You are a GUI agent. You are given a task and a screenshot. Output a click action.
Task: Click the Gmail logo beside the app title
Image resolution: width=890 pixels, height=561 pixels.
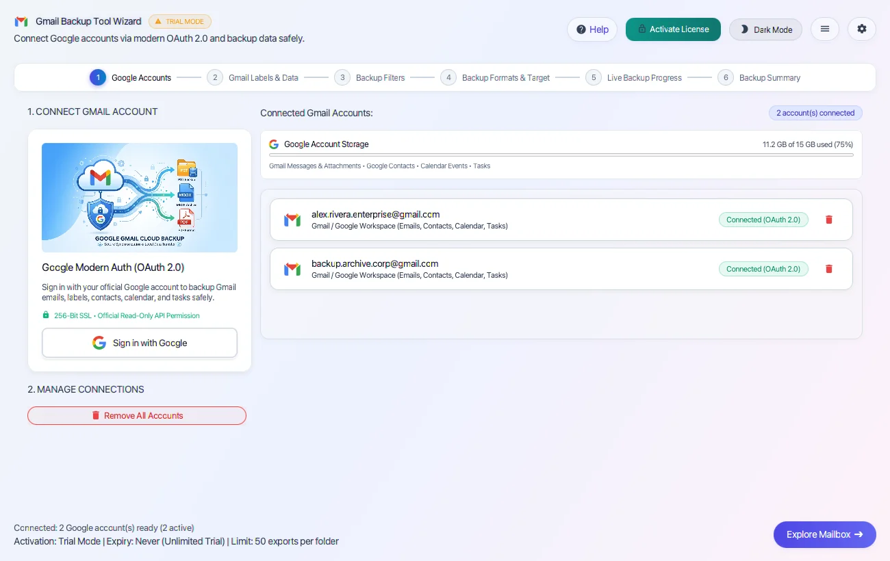(21, 21)
